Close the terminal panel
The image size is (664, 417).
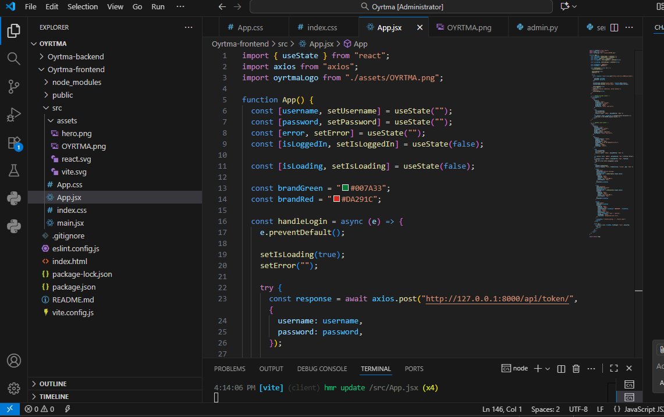(x=629, y=368)
